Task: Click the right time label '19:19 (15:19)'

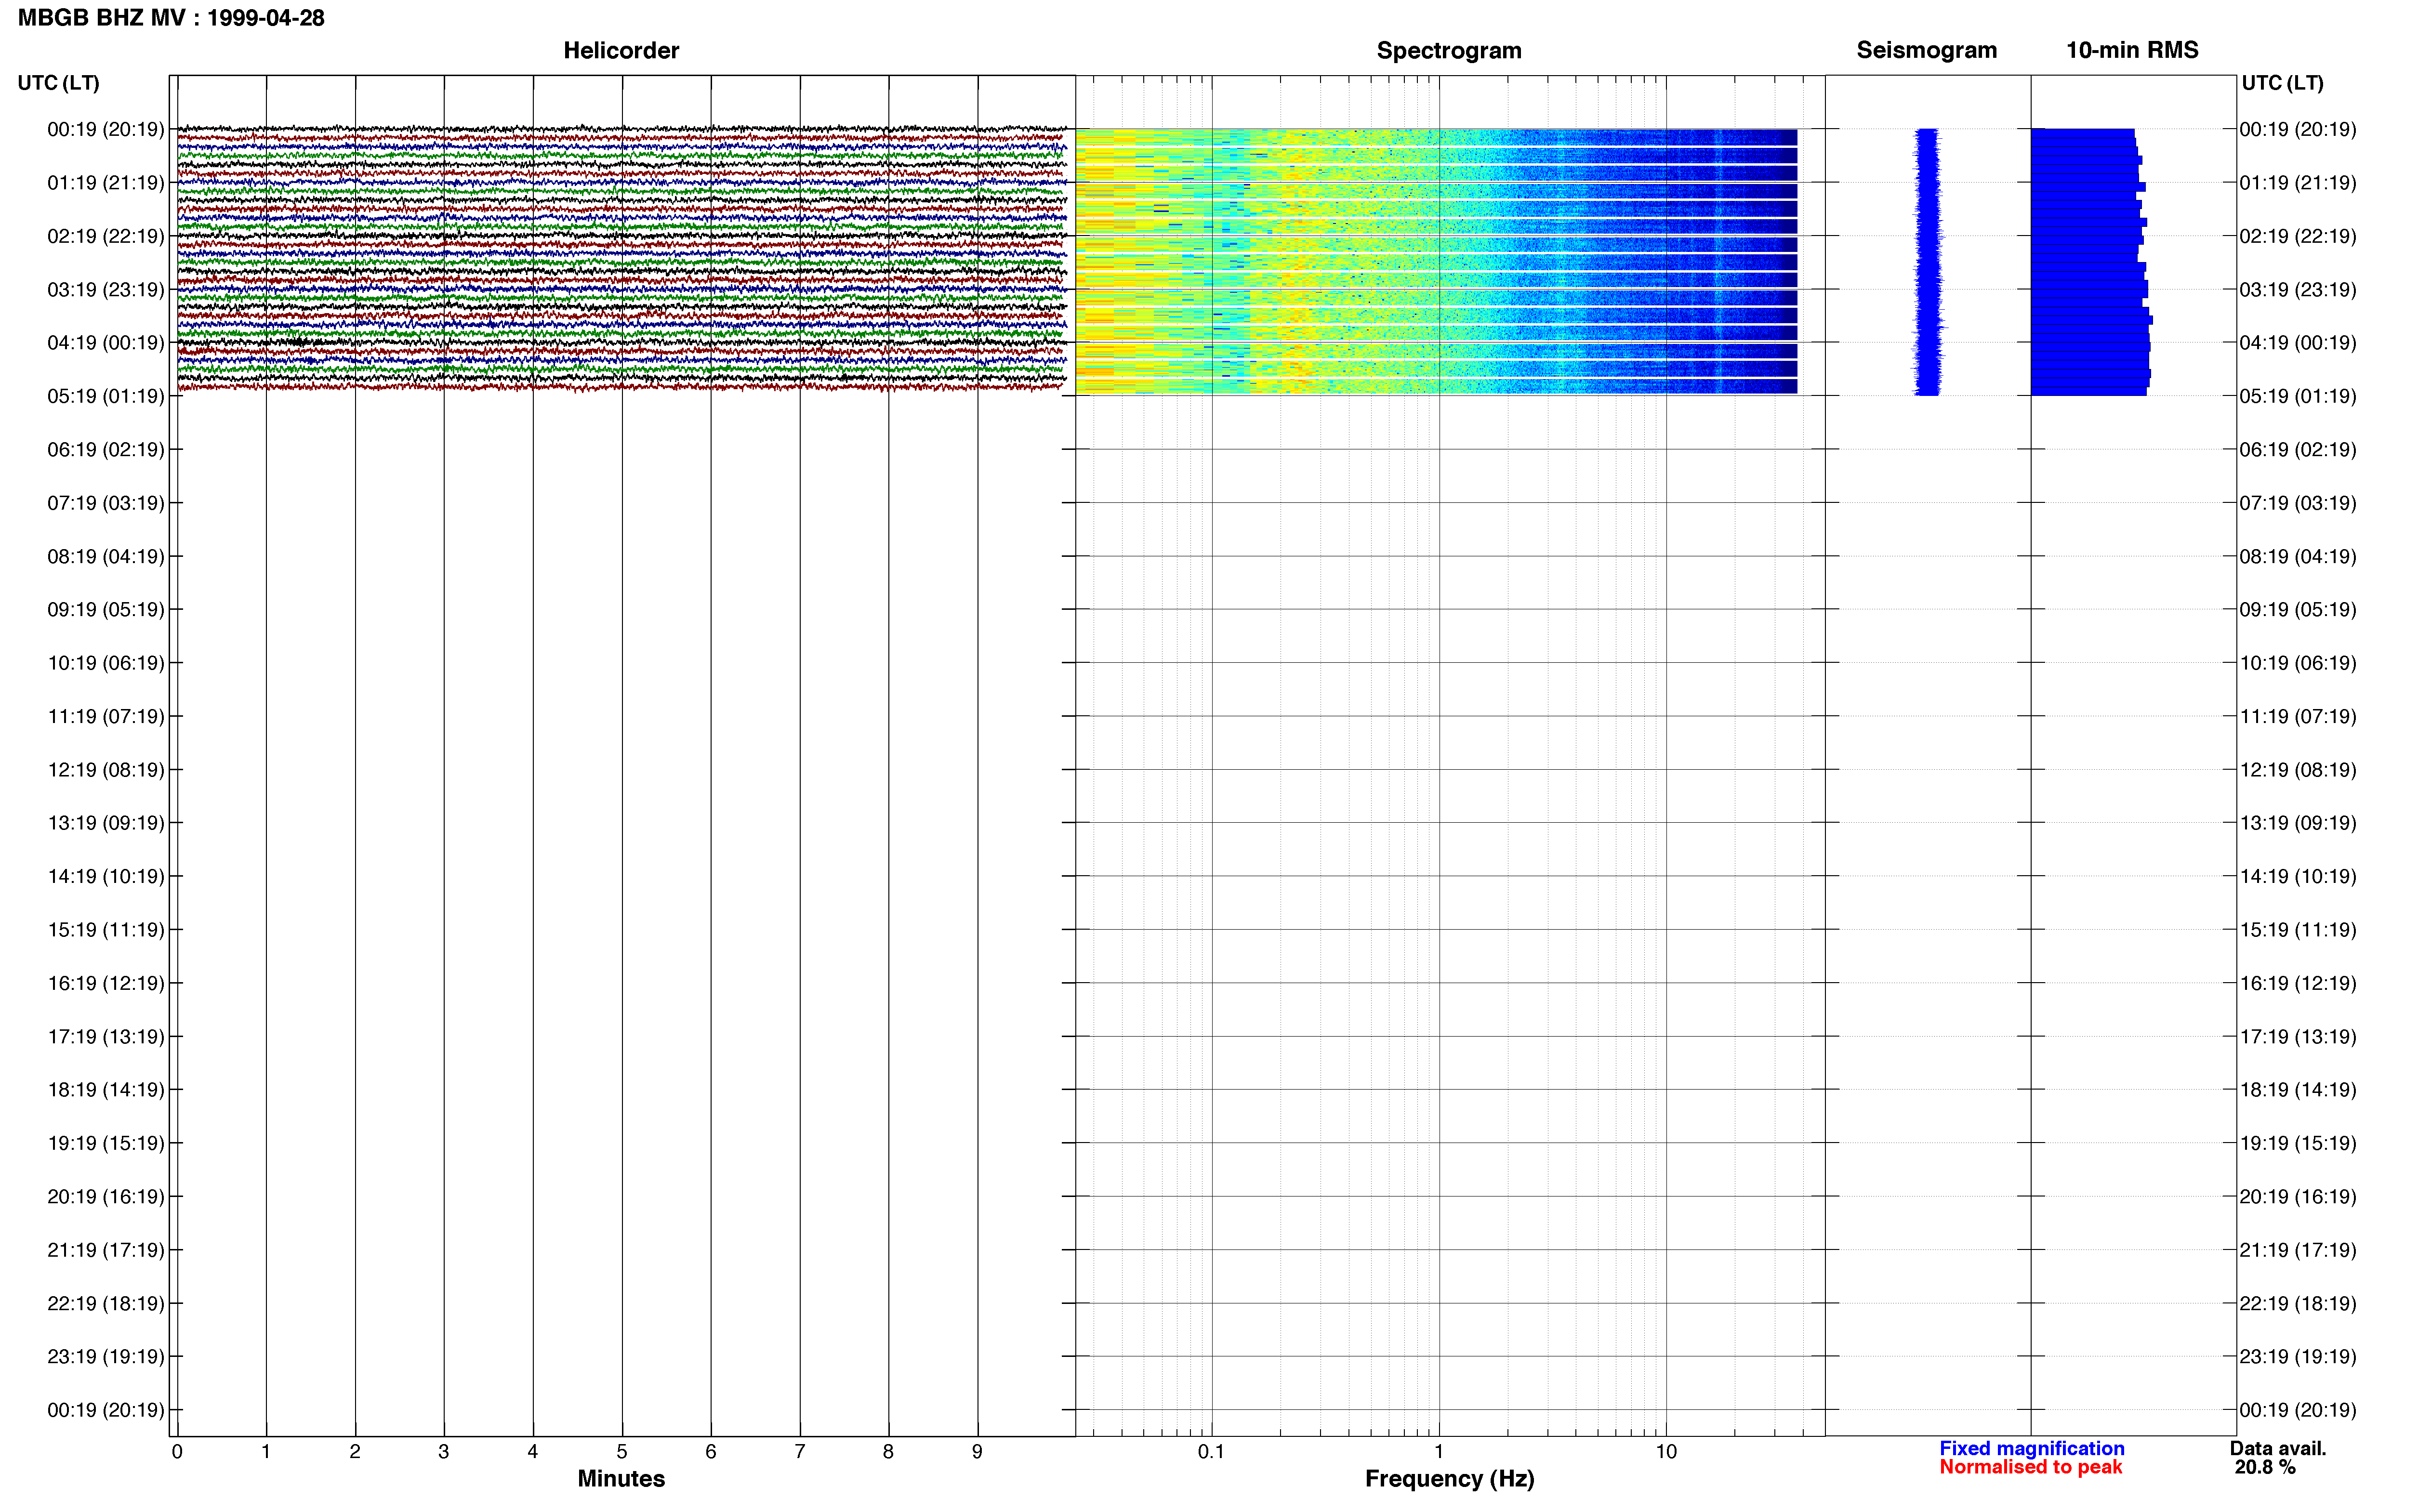Action: pos(2298,1143)
